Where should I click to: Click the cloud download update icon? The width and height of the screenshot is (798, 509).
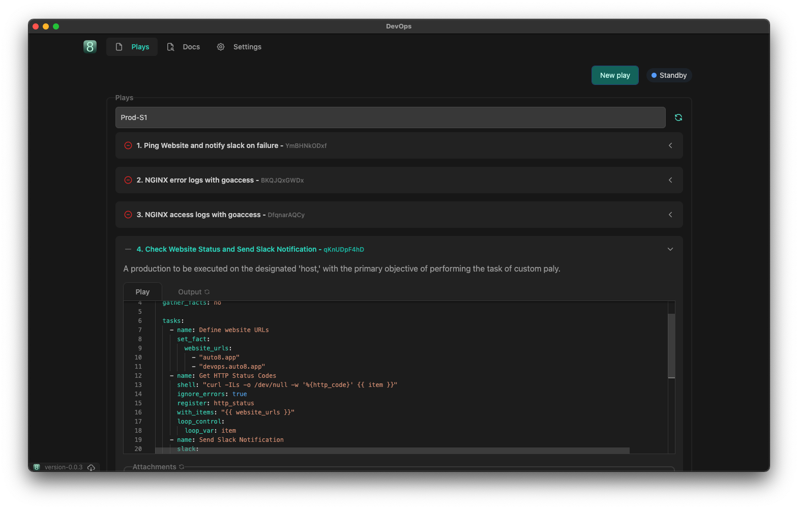coord(91,467)
